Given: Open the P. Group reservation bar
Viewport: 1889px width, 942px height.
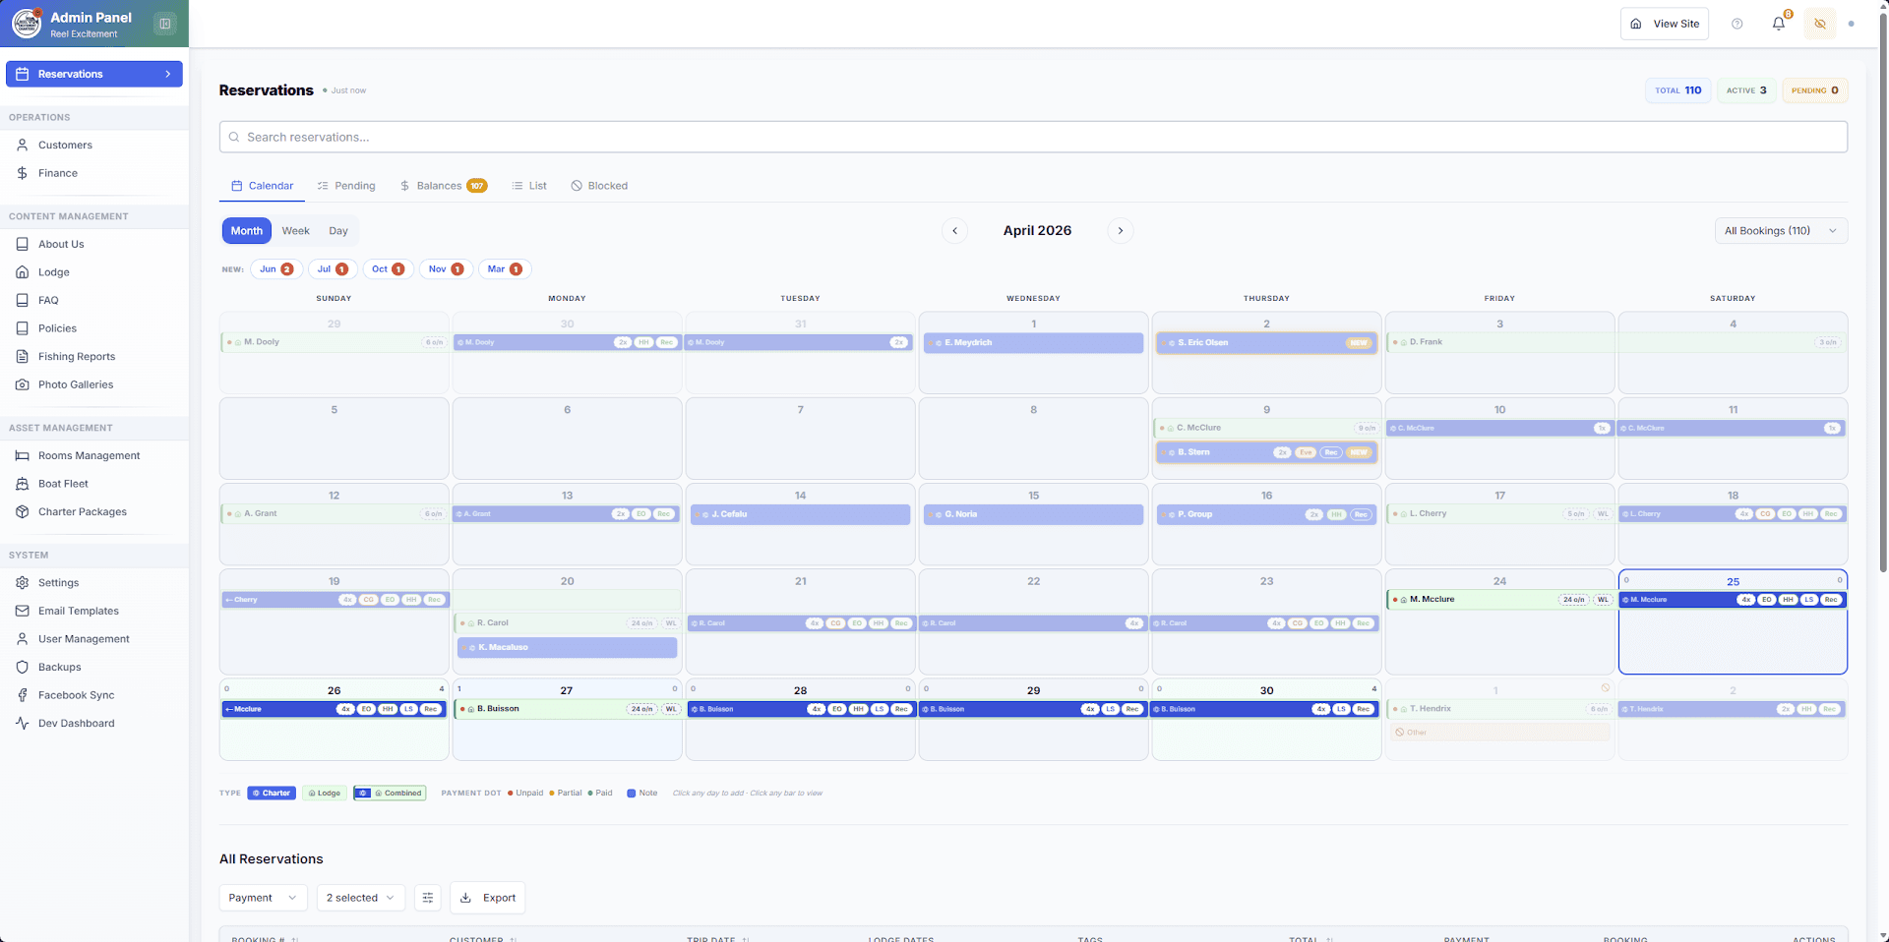Looking at the screenshot, I should click(x=1266, y=514).
